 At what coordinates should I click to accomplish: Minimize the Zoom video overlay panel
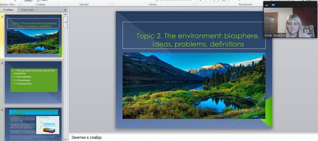pyautogui.click(x=266, y=5)
